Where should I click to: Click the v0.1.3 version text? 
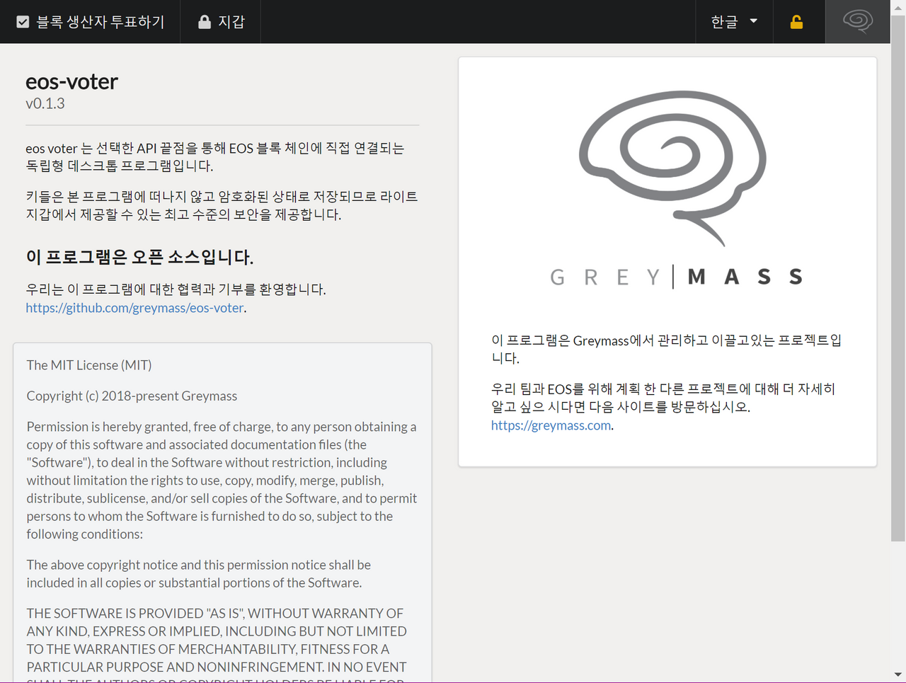pos(45,103)
